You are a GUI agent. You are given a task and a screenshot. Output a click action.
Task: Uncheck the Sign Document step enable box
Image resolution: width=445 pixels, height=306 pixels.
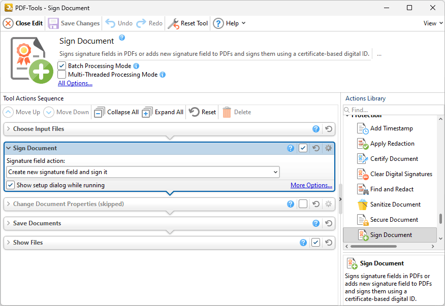(x=303, y=148)
